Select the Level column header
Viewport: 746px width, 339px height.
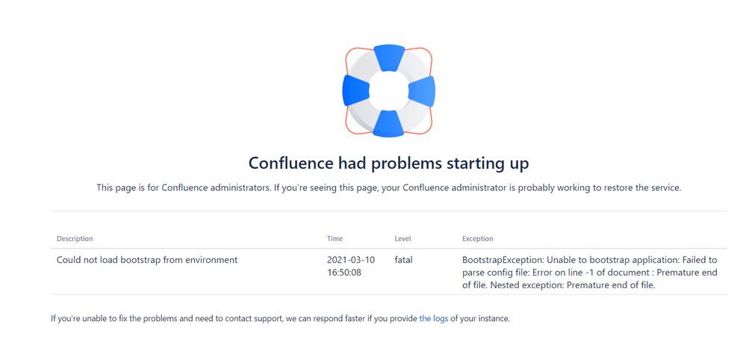[402, 239]
